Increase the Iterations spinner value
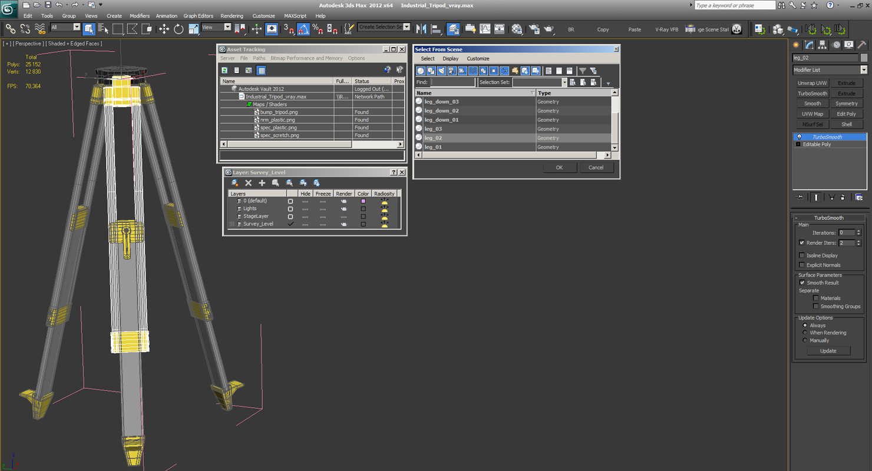872x471 pixels. [858, 231]
